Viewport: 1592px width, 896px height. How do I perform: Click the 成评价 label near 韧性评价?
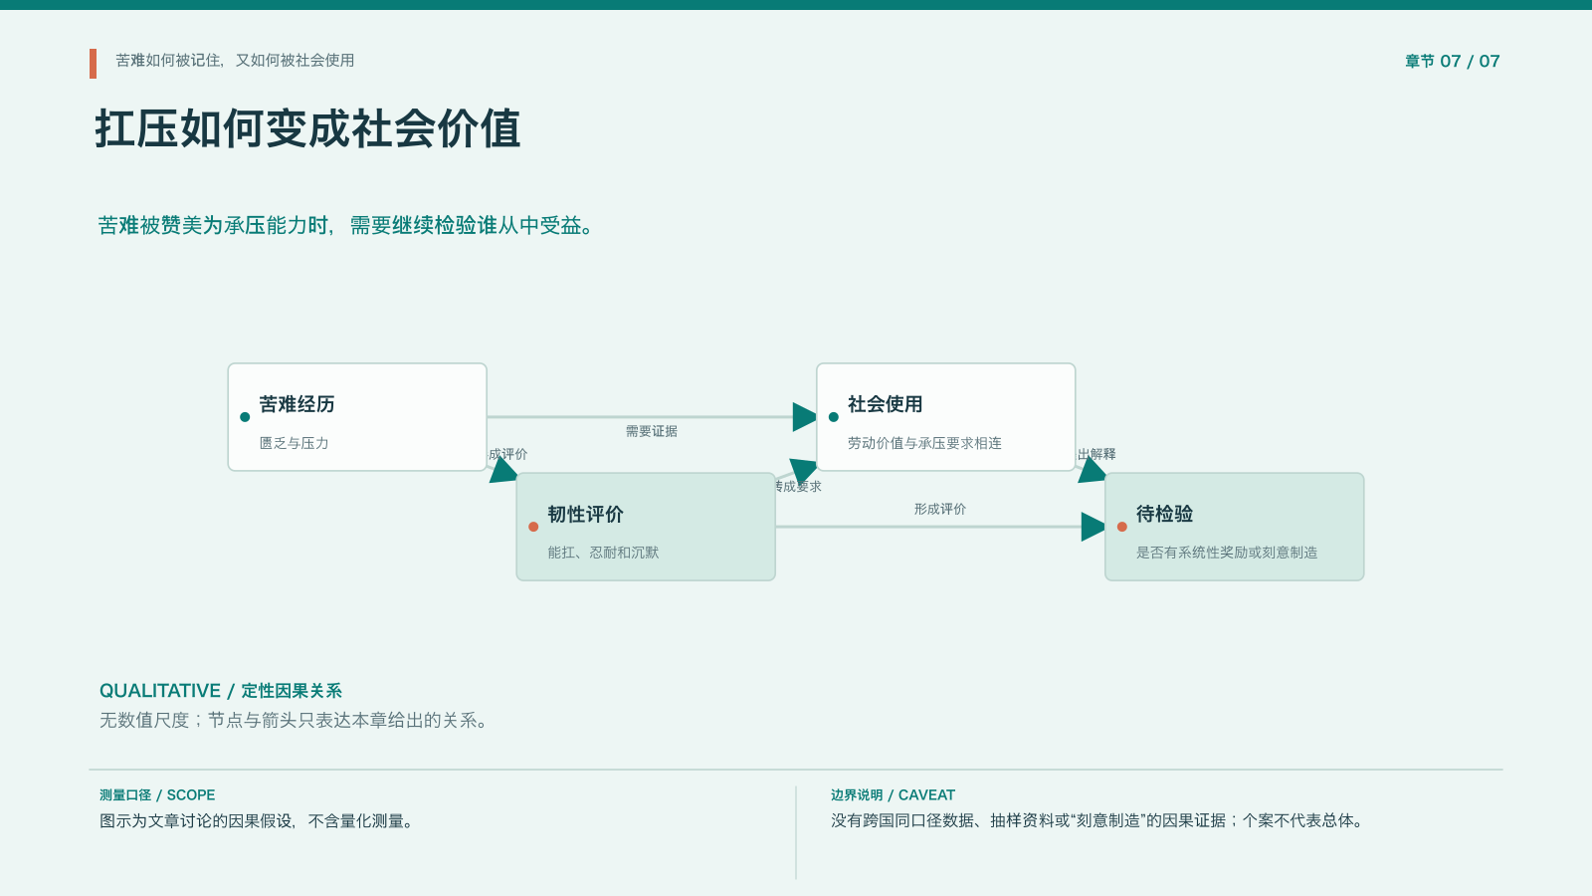pos(508,454)
